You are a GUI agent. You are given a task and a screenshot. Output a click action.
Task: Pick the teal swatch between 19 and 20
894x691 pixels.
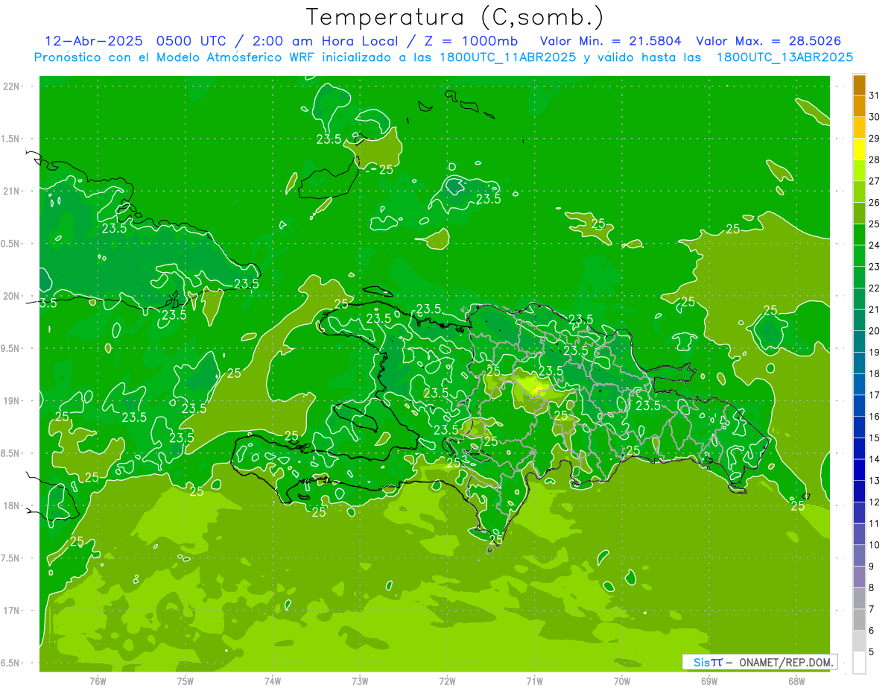point(859,341)
